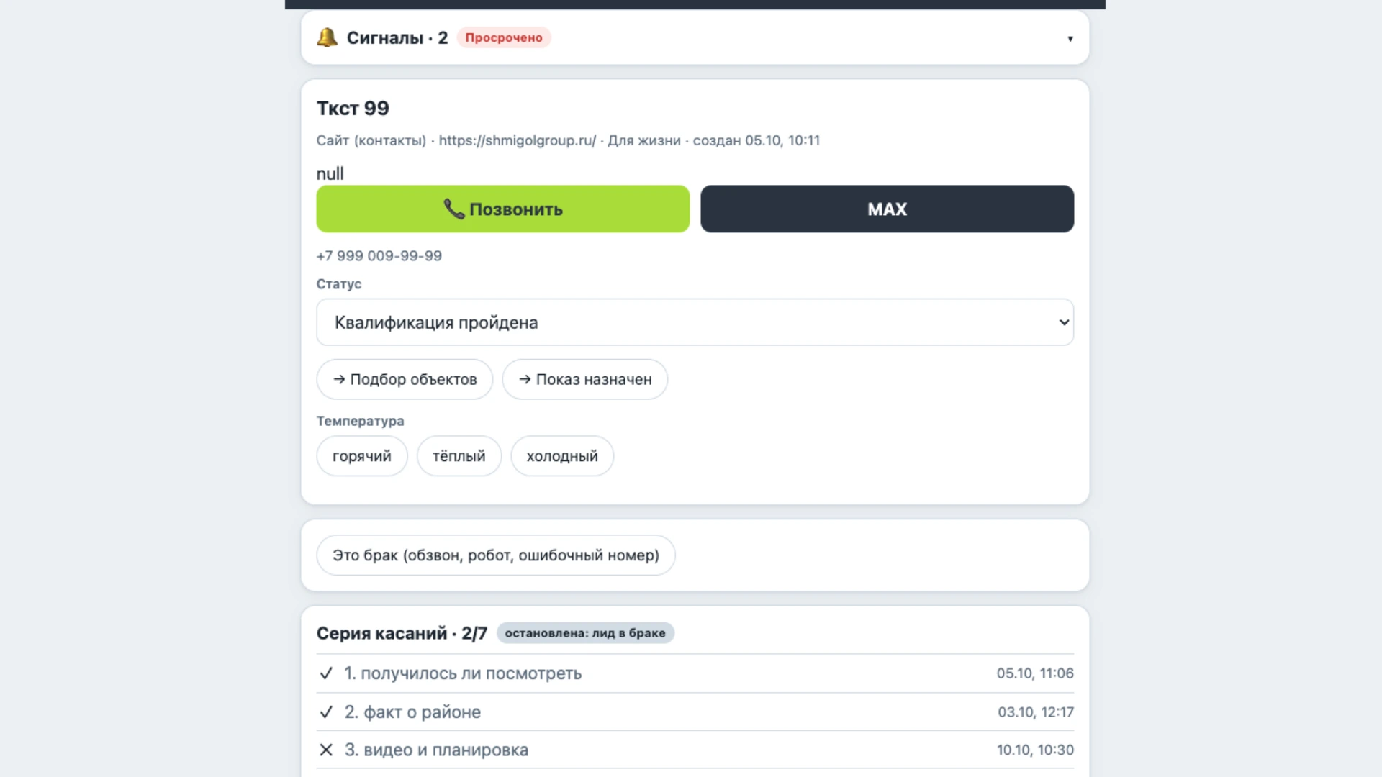Set temperature to горячий
The image size is (1382, 777).
(362, 456)
